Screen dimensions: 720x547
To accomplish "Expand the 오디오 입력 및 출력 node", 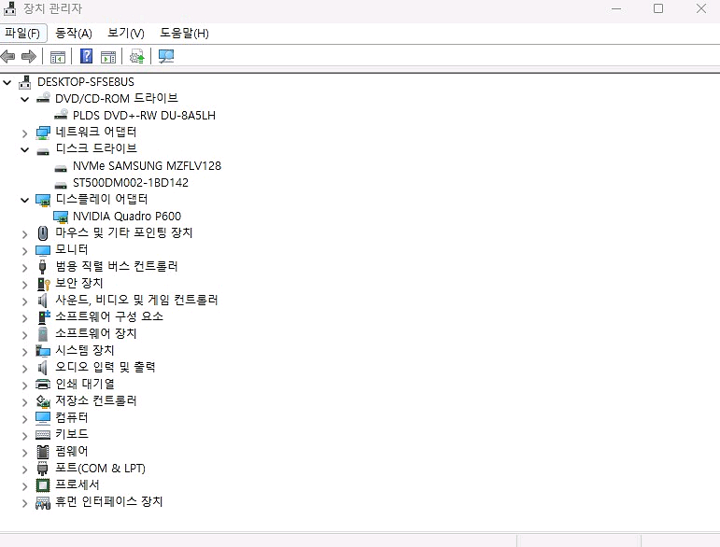I will 25,369.
